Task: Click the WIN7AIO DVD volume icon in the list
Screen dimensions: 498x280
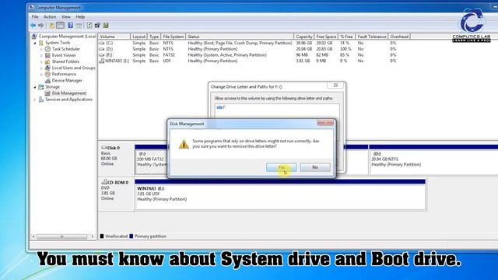Action: click(102, 61)
